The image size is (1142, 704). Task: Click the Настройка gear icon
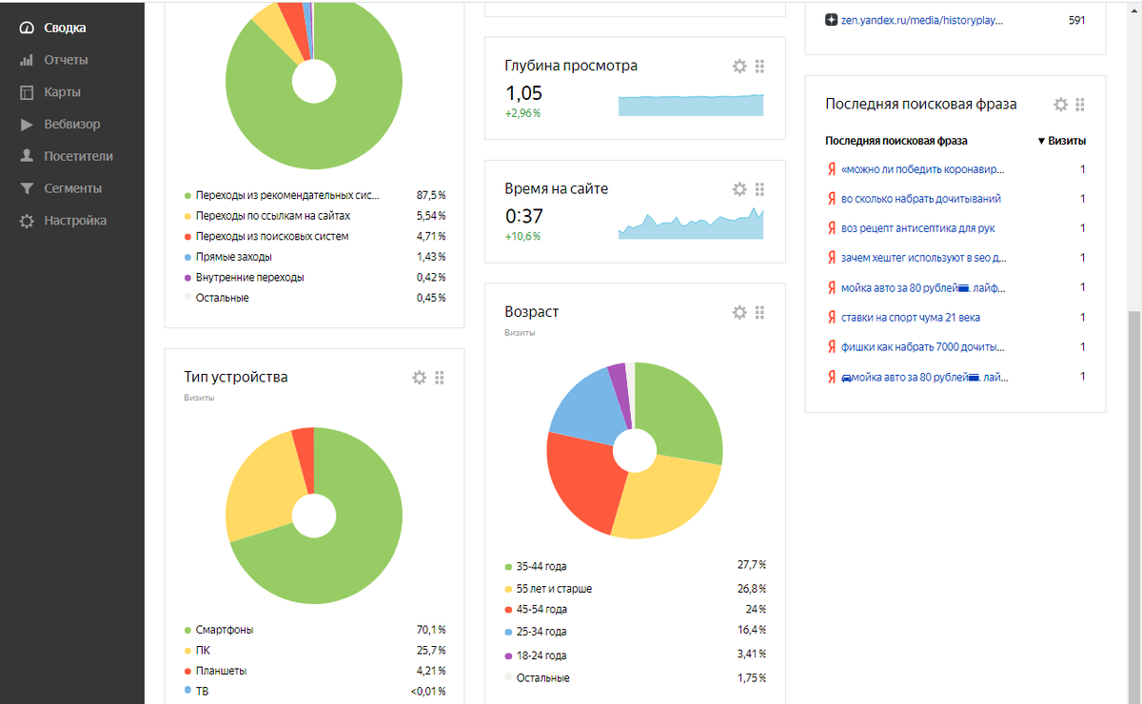click(x=27, y=221)
